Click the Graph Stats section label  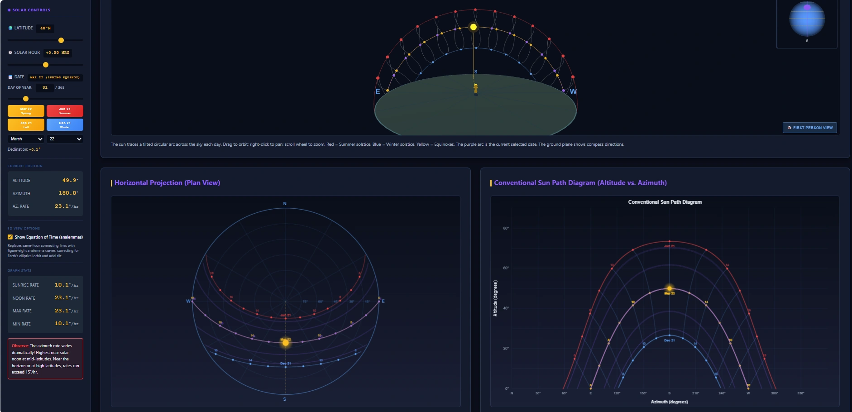point(19,271)
